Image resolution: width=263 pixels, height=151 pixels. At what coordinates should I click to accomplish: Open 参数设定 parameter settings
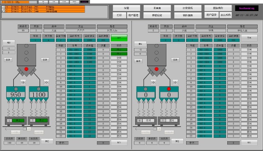tap(157, 15)
